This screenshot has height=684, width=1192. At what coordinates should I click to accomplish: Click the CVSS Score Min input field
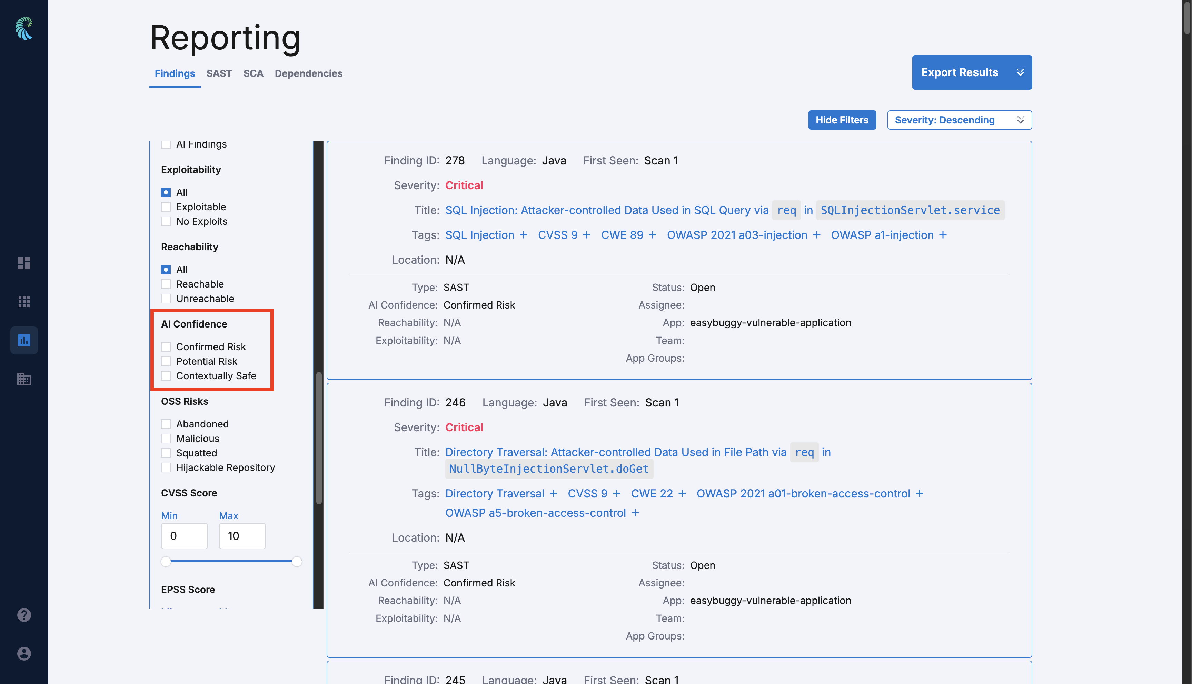point(184,536)
